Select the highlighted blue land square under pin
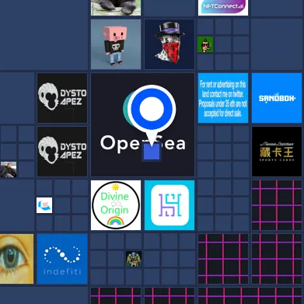Viewport: 304px width, 304px height. click(152, 152)
